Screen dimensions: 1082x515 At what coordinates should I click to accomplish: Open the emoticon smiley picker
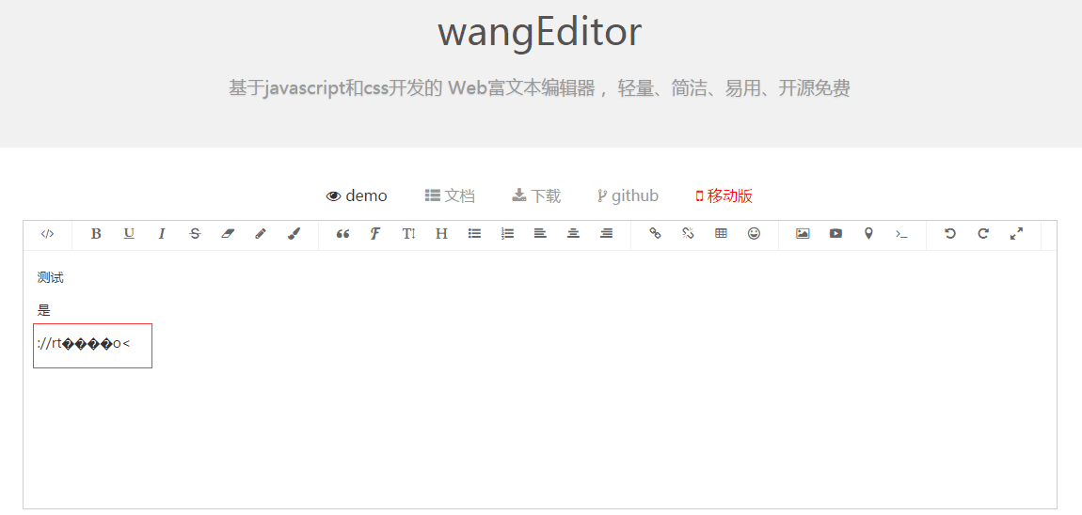click(x=755, y=234)
